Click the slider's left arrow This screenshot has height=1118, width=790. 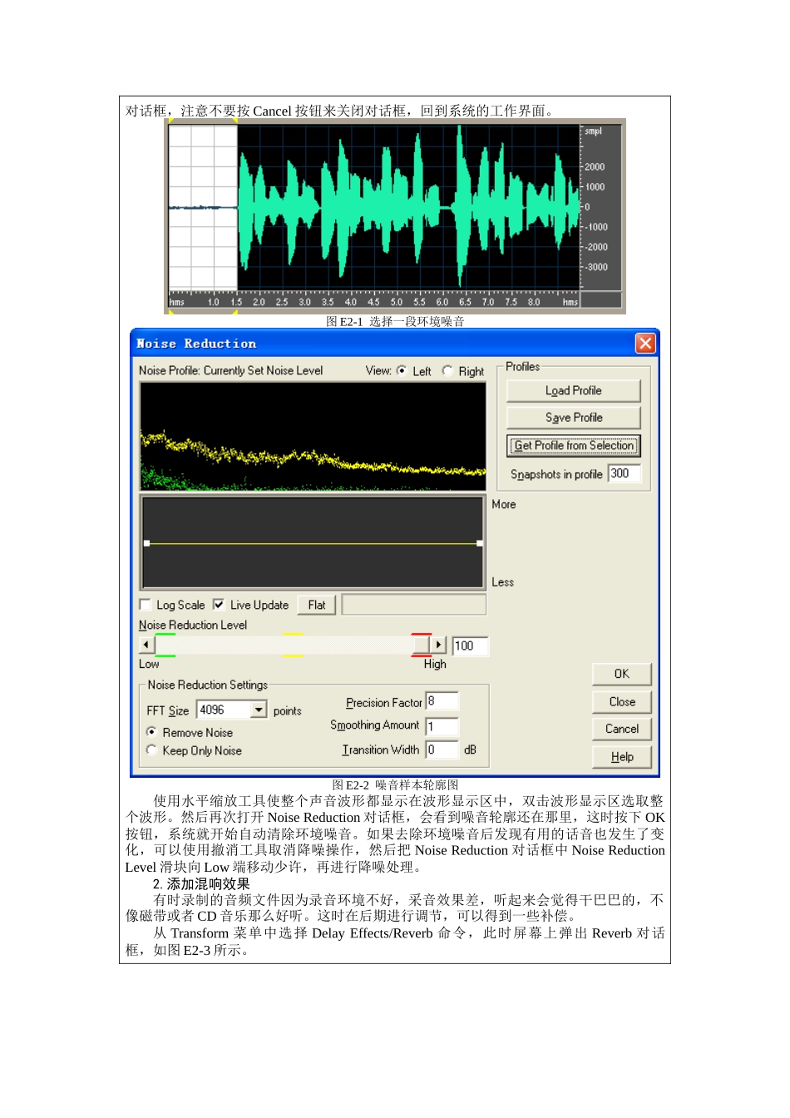coord(147,645)
